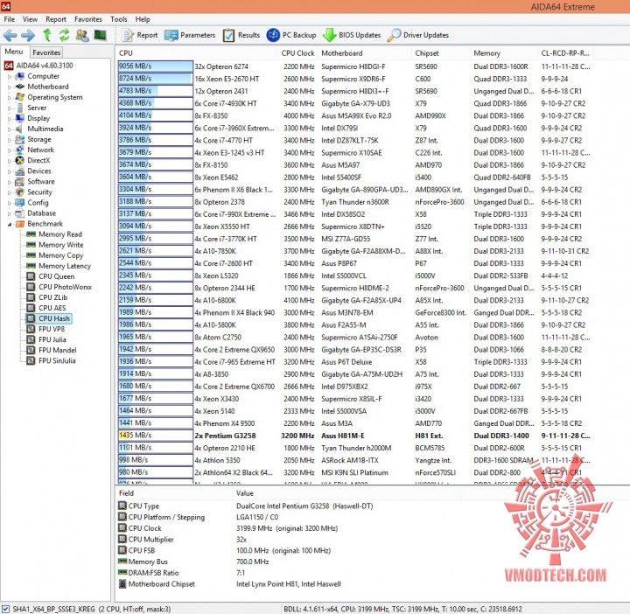The height and width of the screenshot is (614, 630).
Task: Select the Security tree item
Action: pos(39,192)
